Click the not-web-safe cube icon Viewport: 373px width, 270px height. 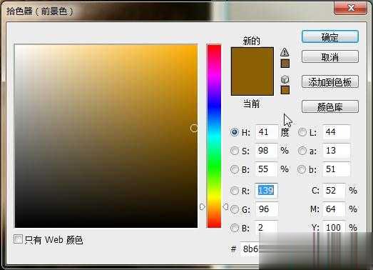pyautogui.click(x=285, y=79)
